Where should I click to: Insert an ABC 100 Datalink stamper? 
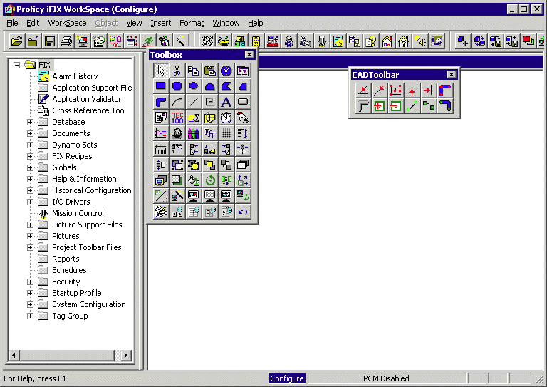(x=177, y=118)
